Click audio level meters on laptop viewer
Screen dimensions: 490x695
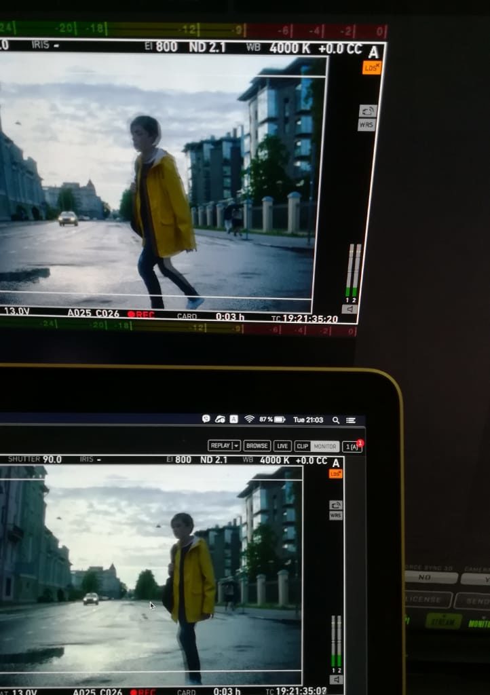[x=335, y=641]
